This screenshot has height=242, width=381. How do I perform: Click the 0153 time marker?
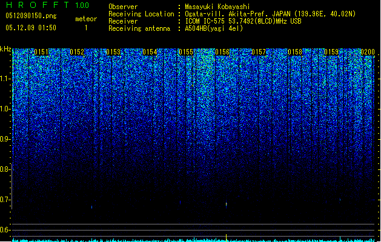(113, 52)
